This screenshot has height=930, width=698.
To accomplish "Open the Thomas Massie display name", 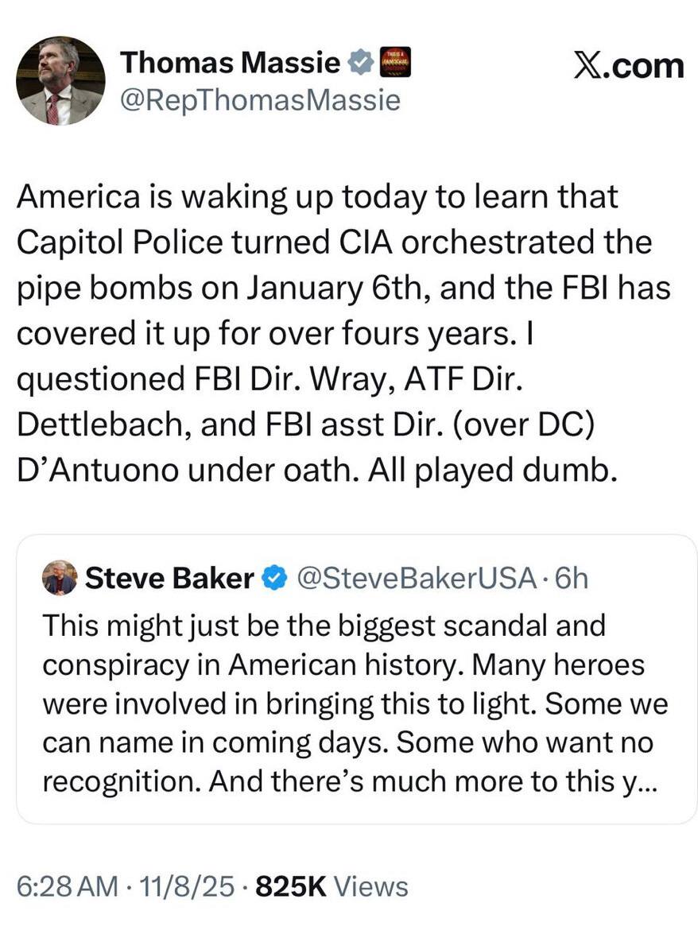I will click(x=230, y=63).
